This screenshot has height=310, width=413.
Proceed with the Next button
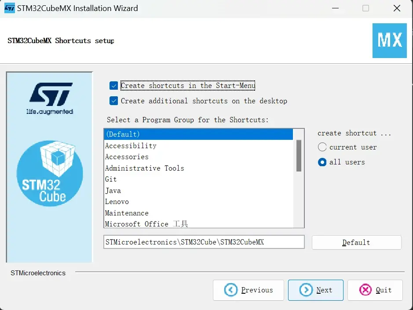coord(315,290)
